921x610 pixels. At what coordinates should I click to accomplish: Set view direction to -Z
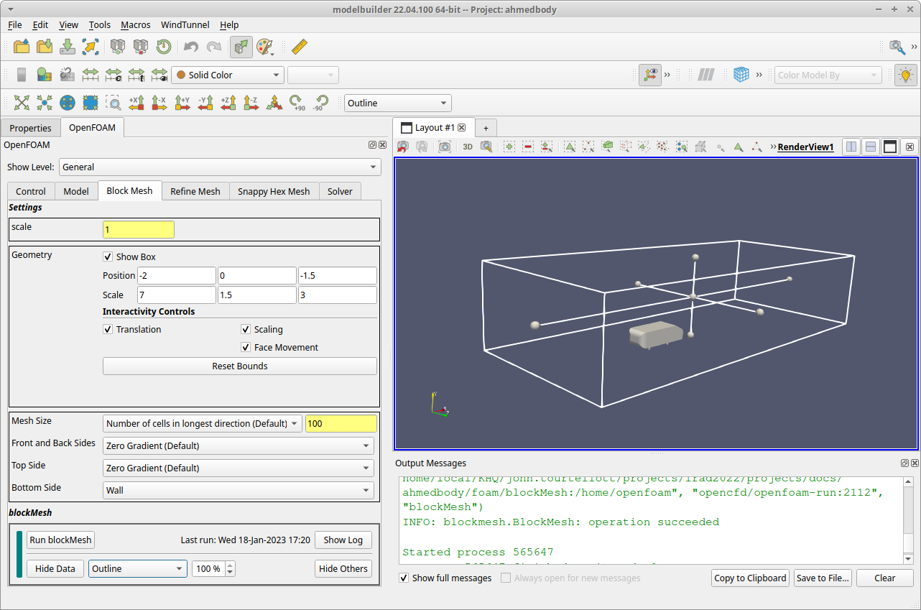(x=251, y=103)
